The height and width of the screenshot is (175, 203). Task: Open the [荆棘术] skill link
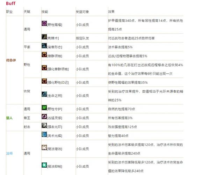tap(53, 38)
